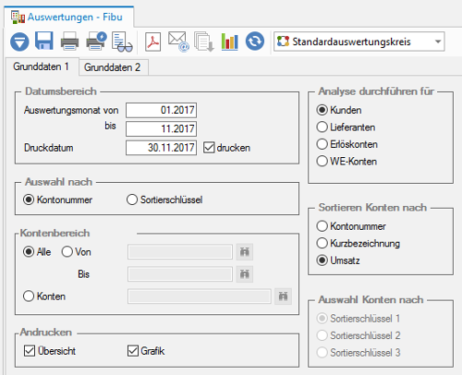Switch to the Grunddaten 2 tab
Image resolution: width=462 pixels, height=375 pixels.
[113, 67]
